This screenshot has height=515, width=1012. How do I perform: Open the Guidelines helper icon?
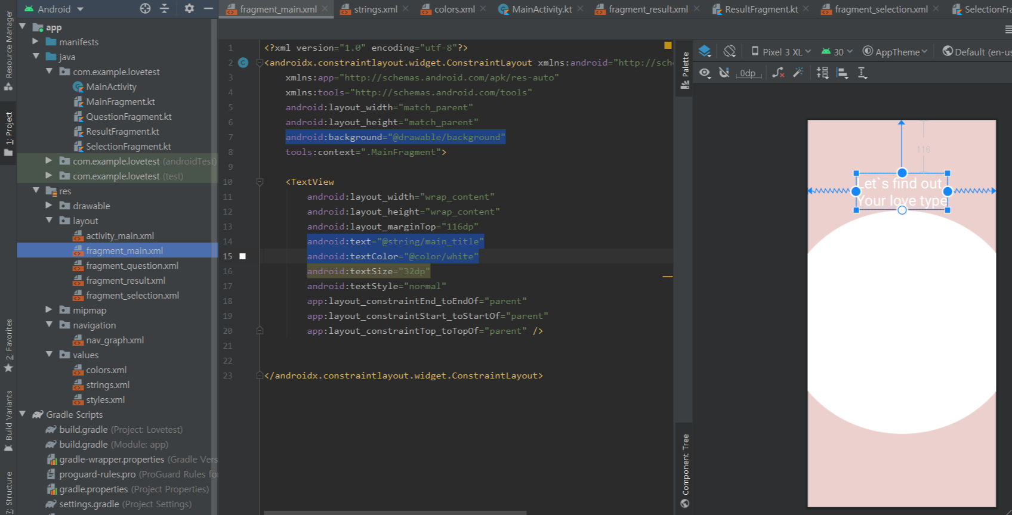click(x=862, y=73)
